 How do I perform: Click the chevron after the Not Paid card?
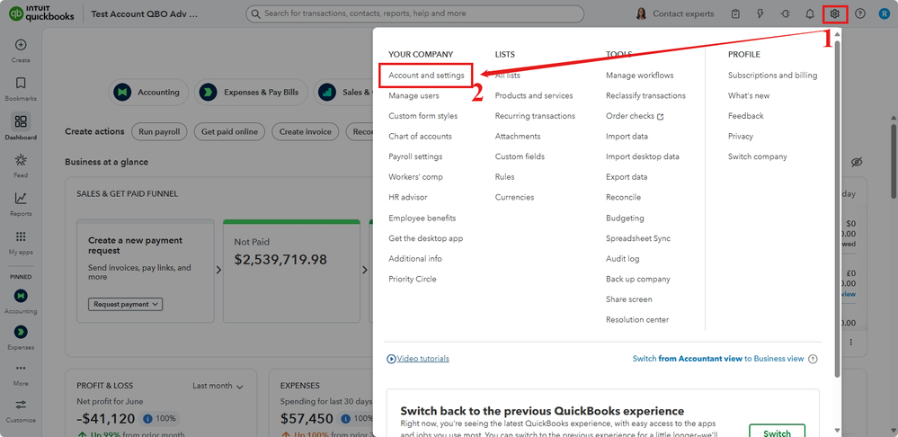[364, 271]
